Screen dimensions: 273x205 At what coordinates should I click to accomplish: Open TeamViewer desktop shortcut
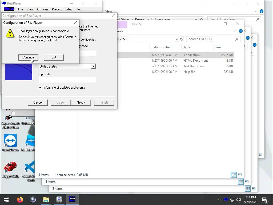[x=10, y=143]
